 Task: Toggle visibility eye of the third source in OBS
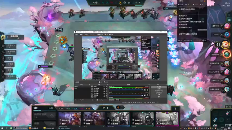tap(104, 90)
